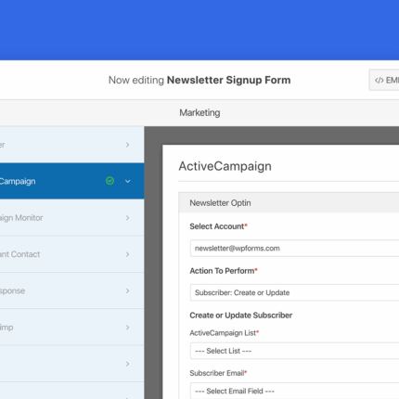Click the ActiveCampaign settings heading
This screenshot has height=399, width=399.
click(x=225, y=166)
